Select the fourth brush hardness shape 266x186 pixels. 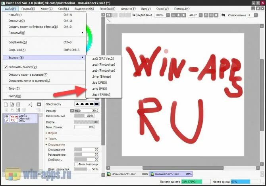[x=92, y=104]
